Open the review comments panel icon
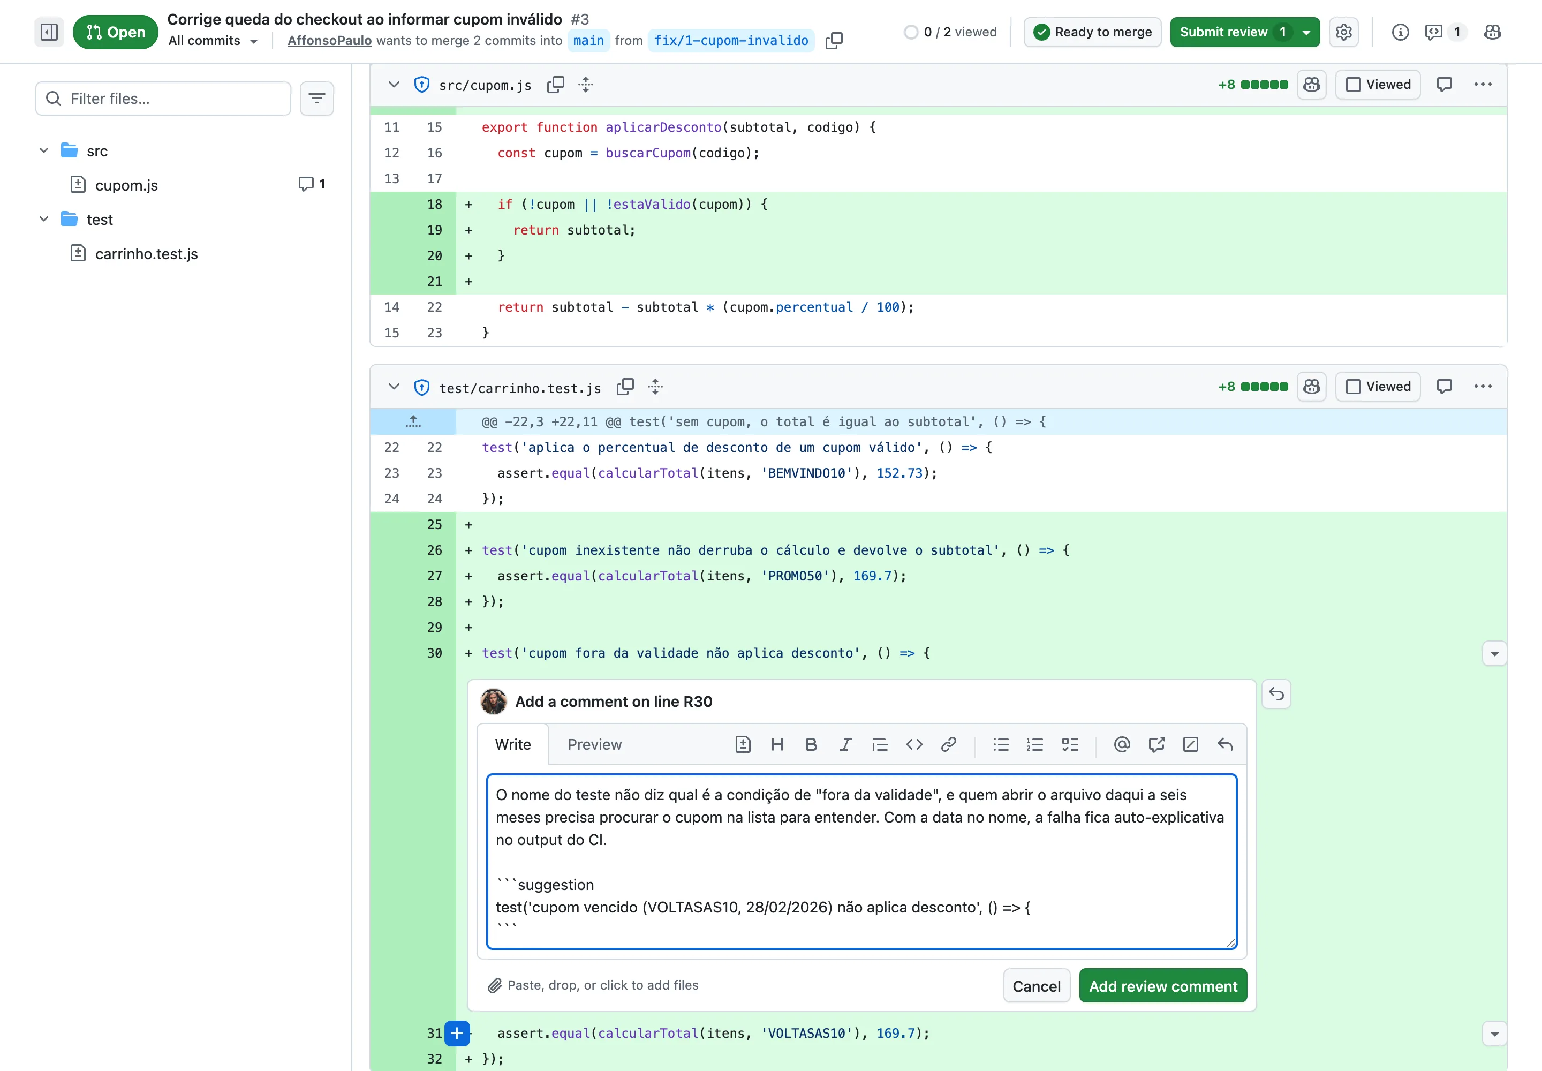 click(1446, 32)
